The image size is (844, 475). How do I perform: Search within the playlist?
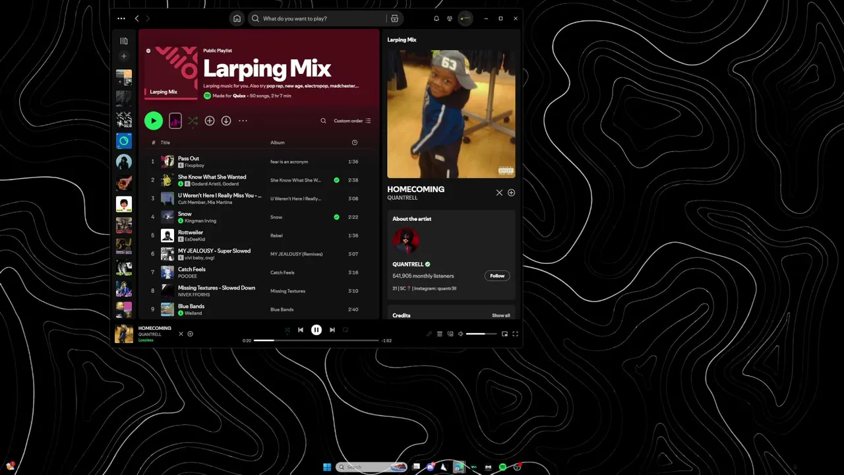pos(323,121)
